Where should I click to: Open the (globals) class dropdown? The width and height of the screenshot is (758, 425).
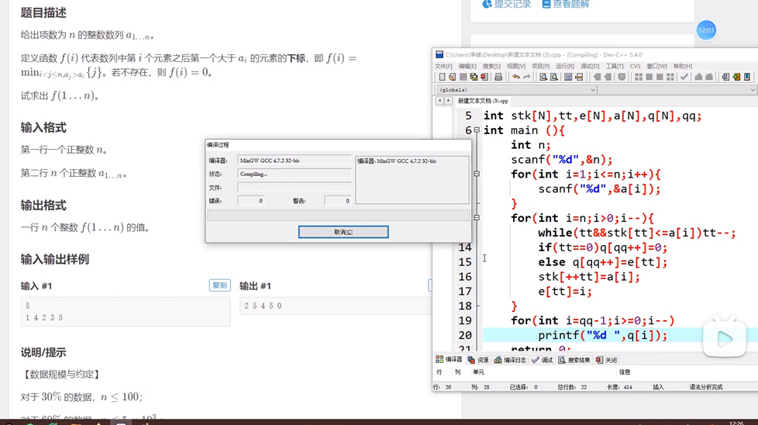click(x=517, y=90)
